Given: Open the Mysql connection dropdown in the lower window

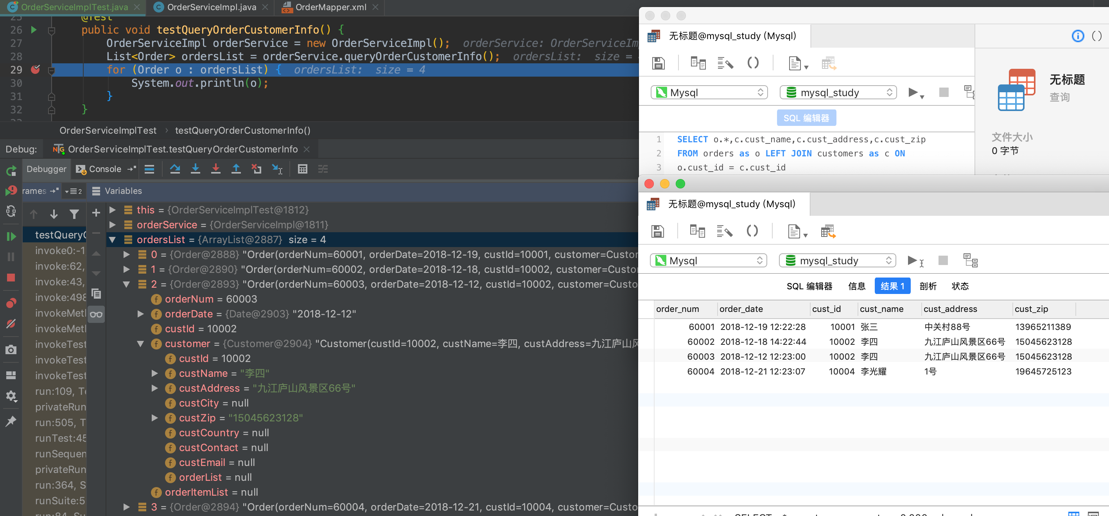Looking at the screenshot, I should point(708,261).
